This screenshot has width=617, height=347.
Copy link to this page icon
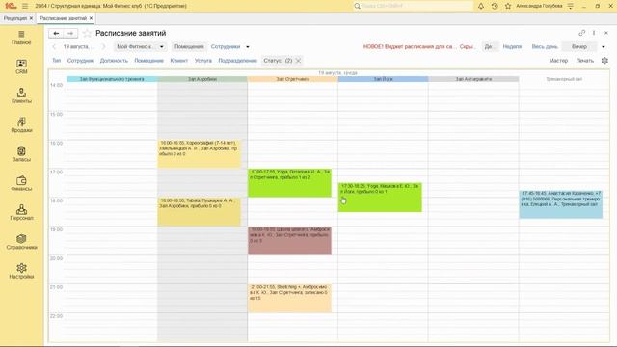click(581, 33)
